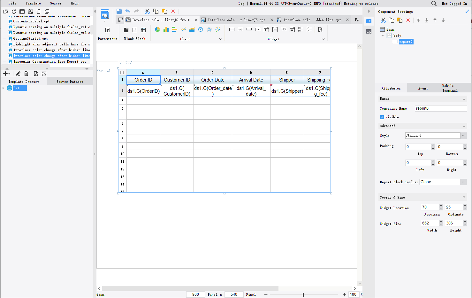Viewport: 472px width, 298px height.
Task: Open the template tab list dropdown
Action: 357,20
